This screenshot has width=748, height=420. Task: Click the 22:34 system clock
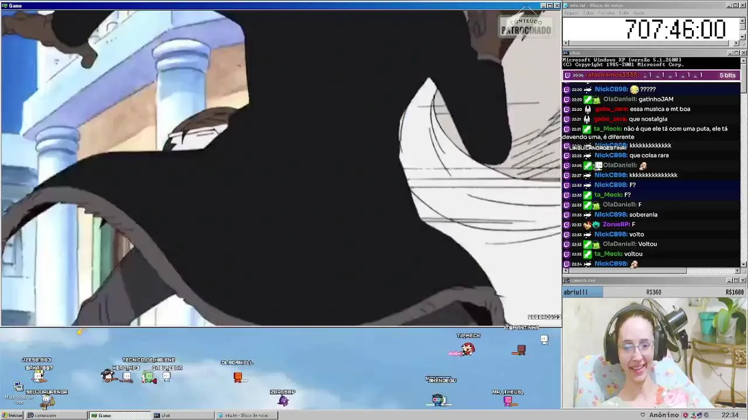730,415
